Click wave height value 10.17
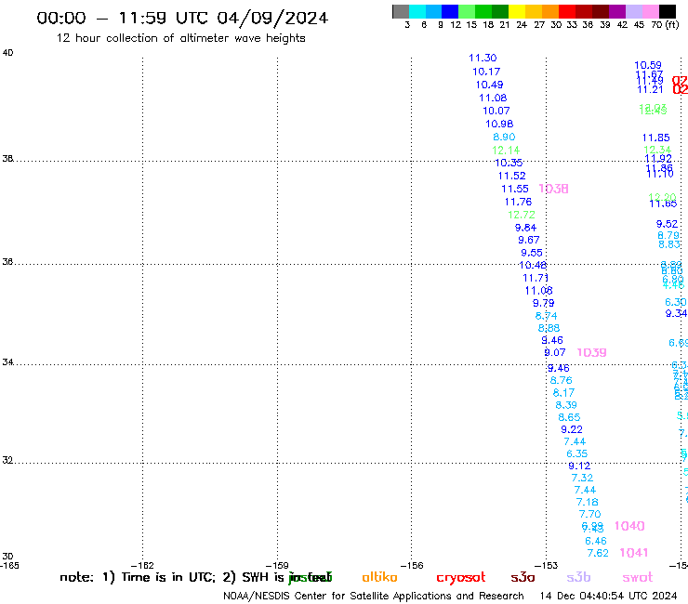 click(x=486, y=72)
